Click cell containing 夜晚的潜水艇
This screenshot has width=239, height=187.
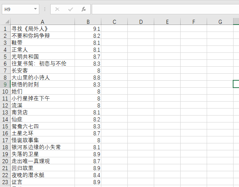[x=43, y=175]
